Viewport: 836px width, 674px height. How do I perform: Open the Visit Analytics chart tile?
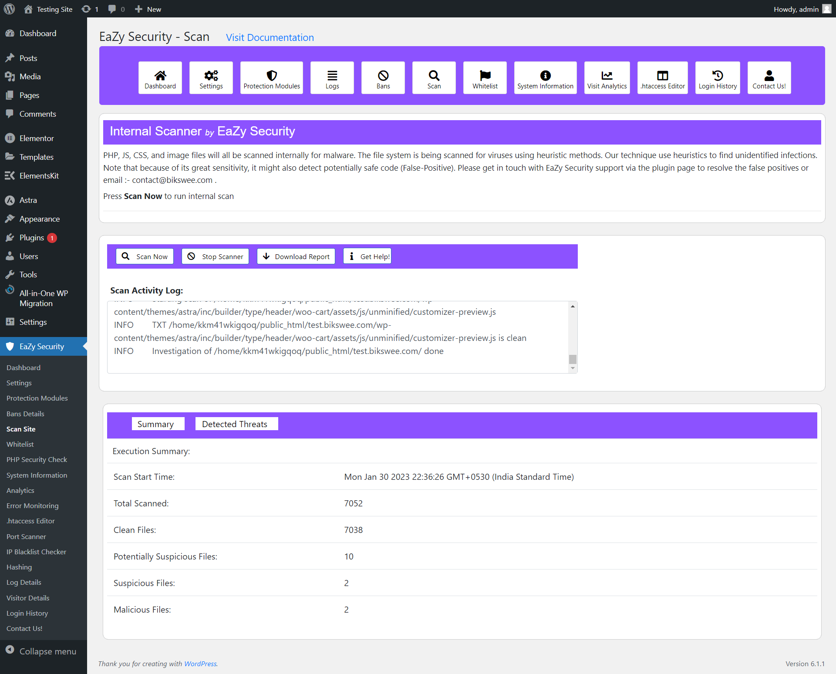click(607, 78)
